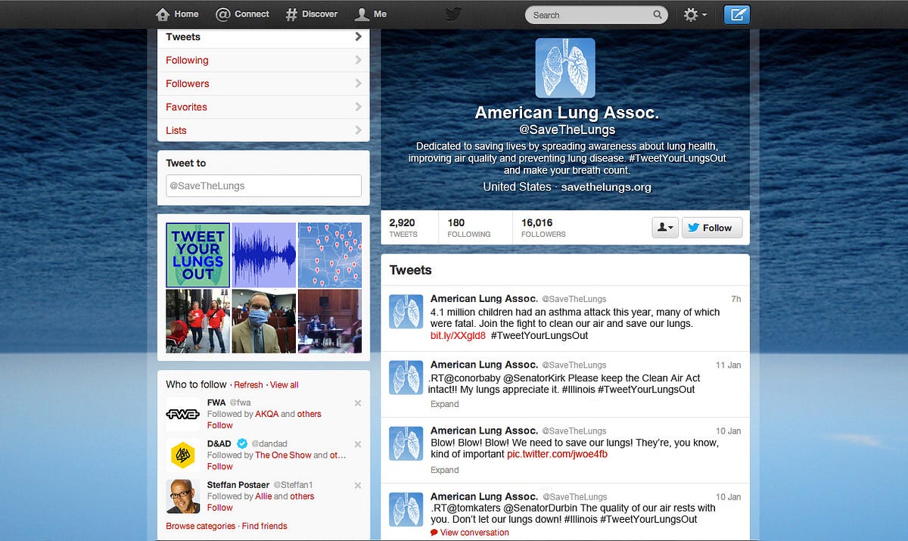Compose a new tweet with the blue quill button
The image size is (908, 541).
click(736, 14)
